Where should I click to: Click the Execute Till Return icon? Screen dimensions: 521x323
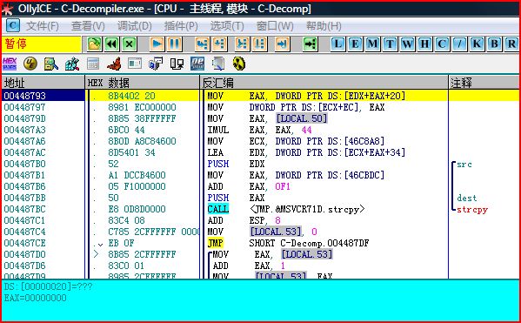point(282,44)
